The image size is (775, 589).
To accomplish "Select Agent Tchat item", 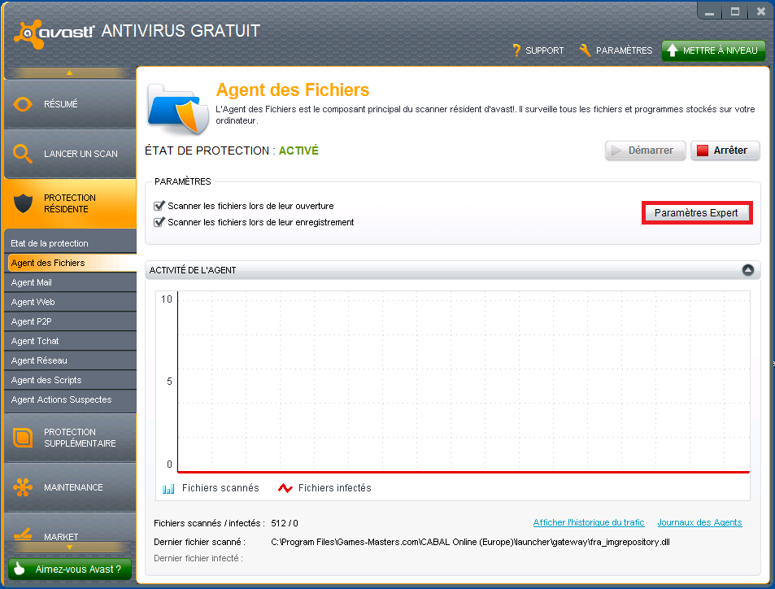I will point(70,341).
